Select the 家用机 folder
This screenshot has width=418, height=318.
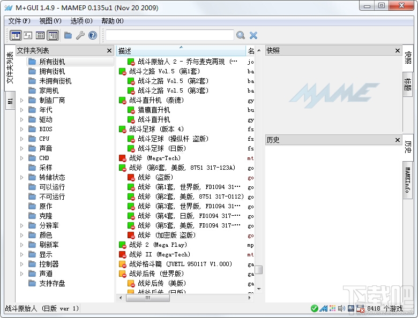(x=49, y=90)
